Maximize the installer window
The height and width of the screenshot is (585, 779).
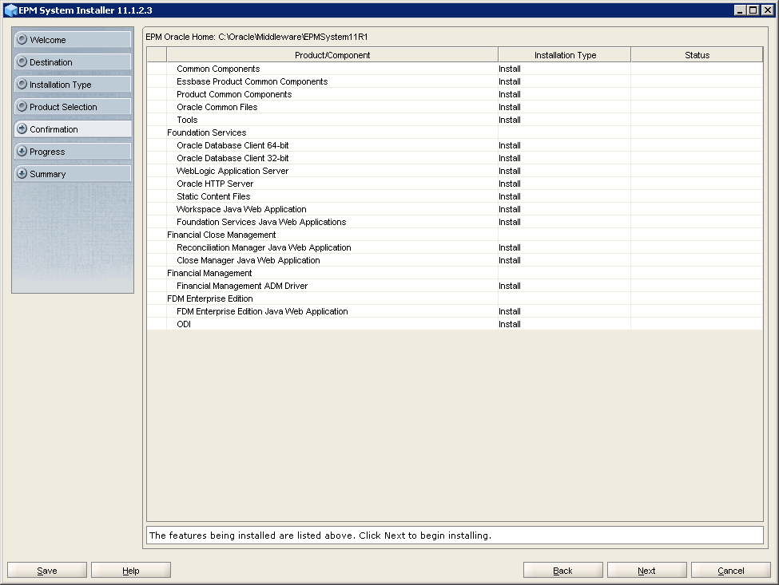pyautogui.click(x=753, y=10)
